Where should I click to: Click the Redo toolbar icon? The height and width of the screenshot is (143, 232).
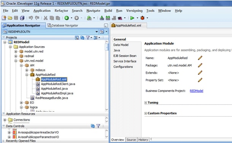37,18
